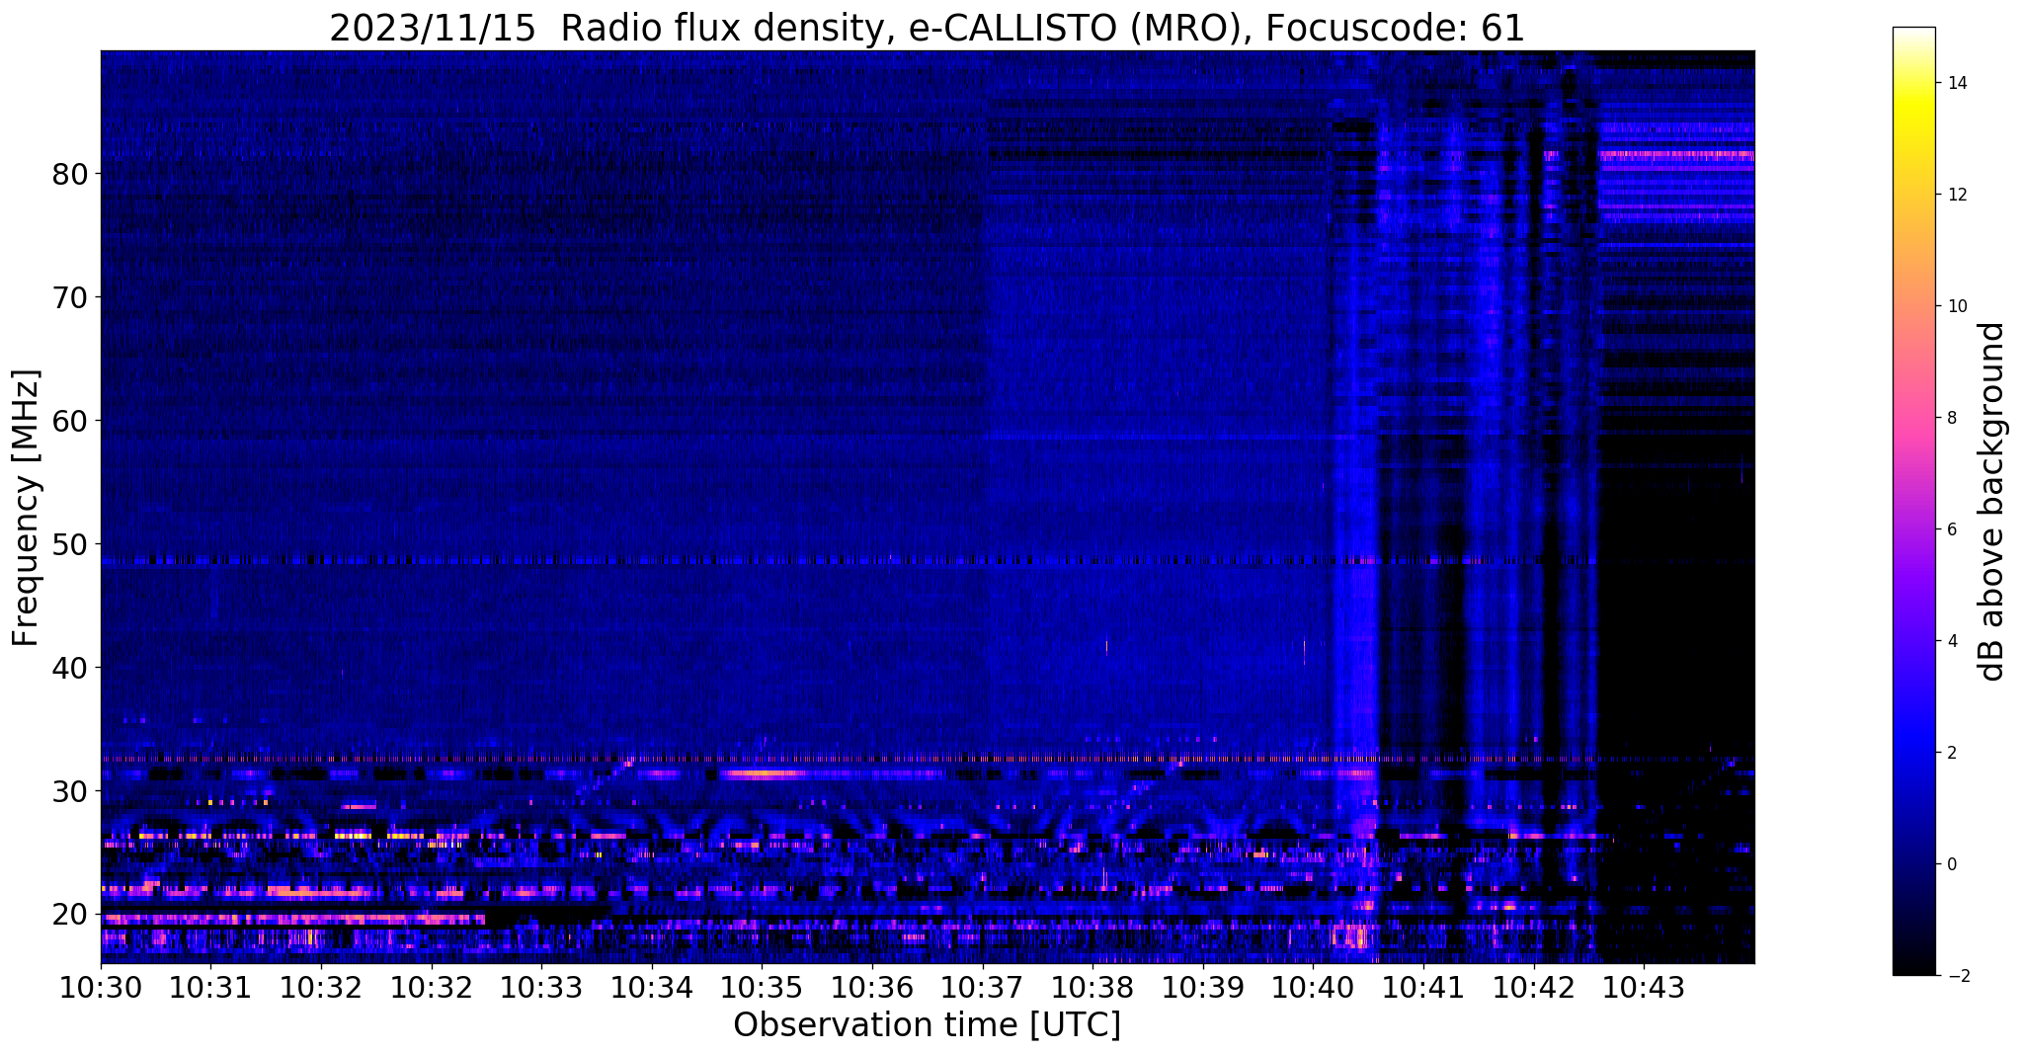Viewport: 2022px width, 1054px height.
Task: Select the 10:36 time tick label
Action: pos(872,988)
